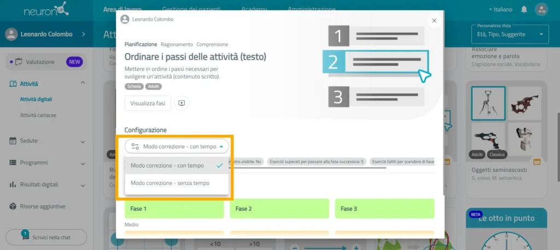Click Visualizza fasi button
Screen dimensions: 560x250
pyautogui.click(x=148, y=103)
